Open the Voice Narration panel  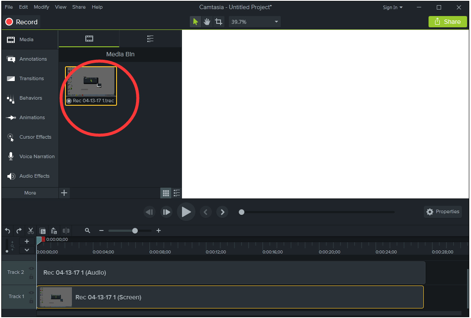click(x=30, y=157)
